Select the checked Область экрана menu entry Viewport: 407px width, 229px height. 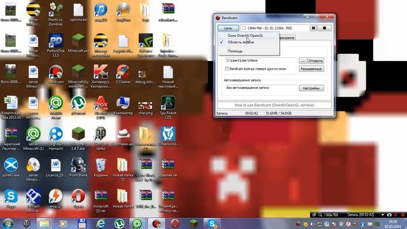[x=249, y=42]
